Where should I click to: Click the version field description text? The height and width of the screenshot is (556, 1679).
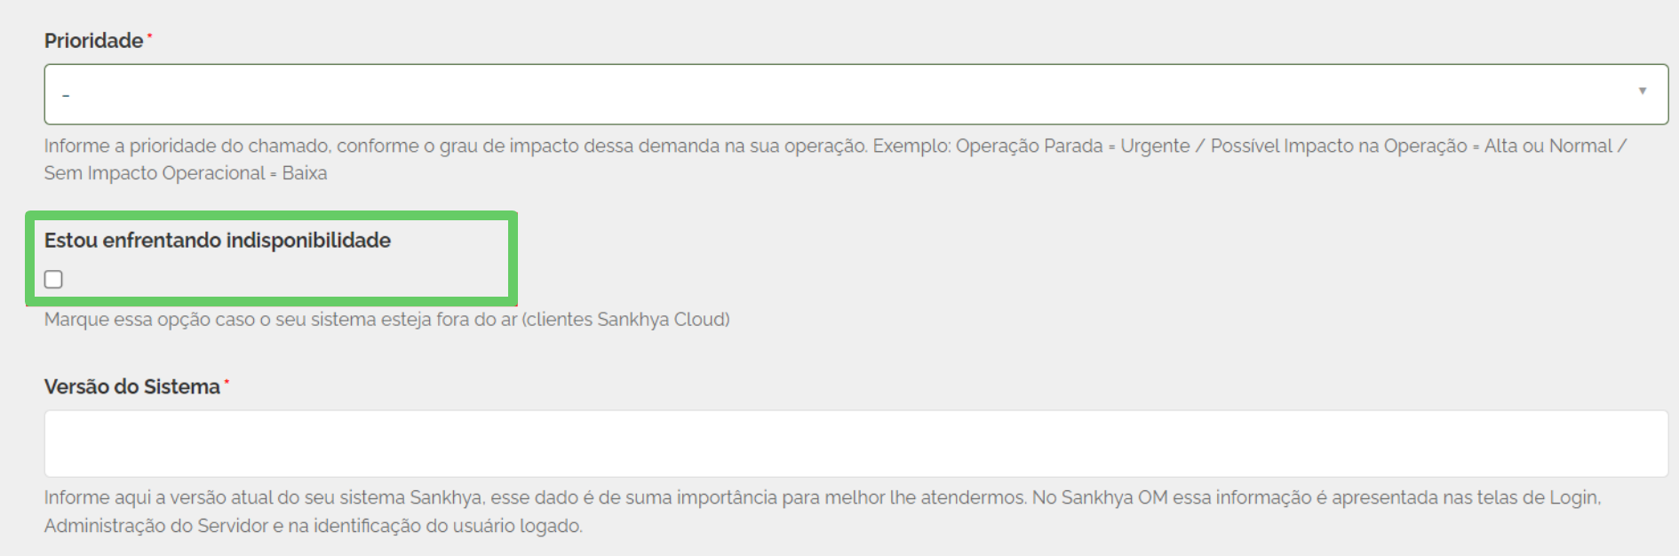click(622, 513)
